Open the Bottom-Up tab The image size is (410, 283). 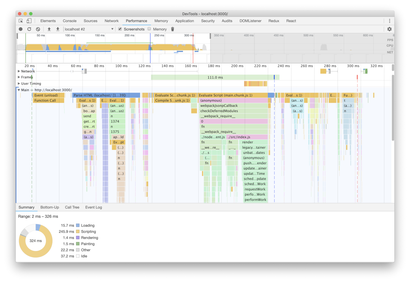(x=50, y=207)
